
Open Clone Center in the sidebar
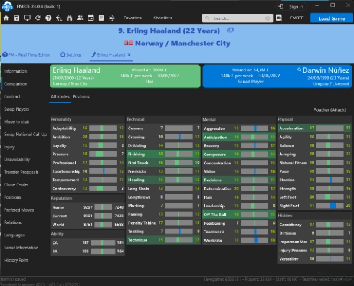[x=17, y=185]
